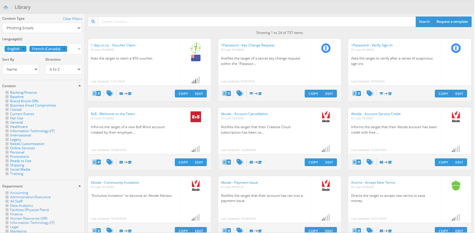Viewport: 475px width, 233px height.
Task: Tick the Human Resources (HR) department checkbox
Action: click(7, 218)
